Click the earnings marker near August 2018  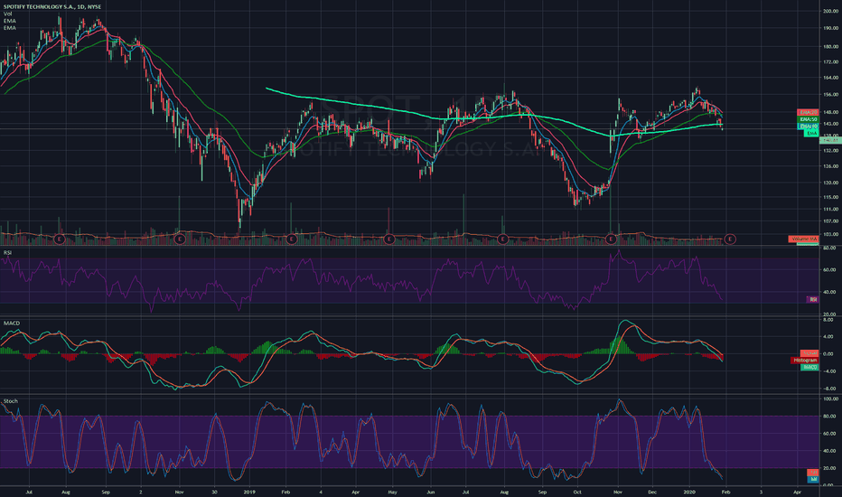60,239
